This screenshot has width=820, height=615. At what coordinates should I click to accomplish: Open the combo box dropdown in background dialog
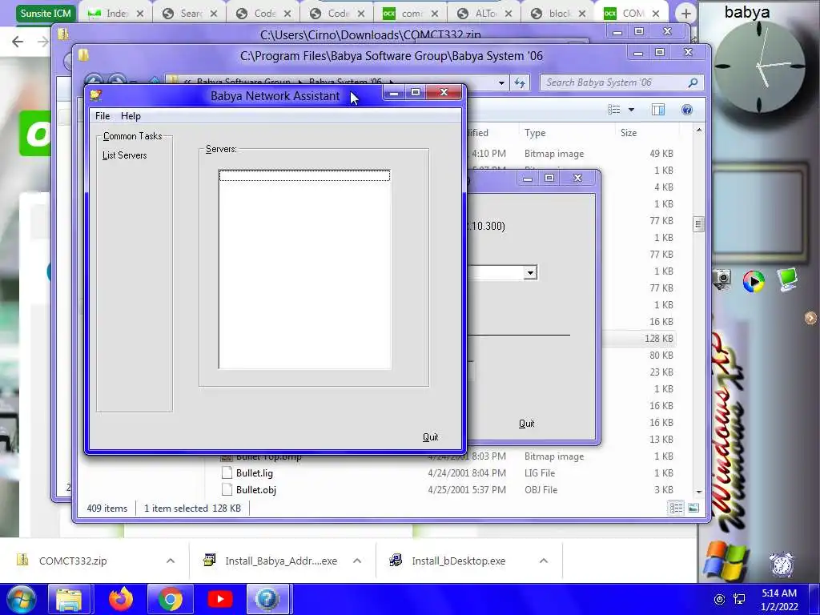[530, 272]
